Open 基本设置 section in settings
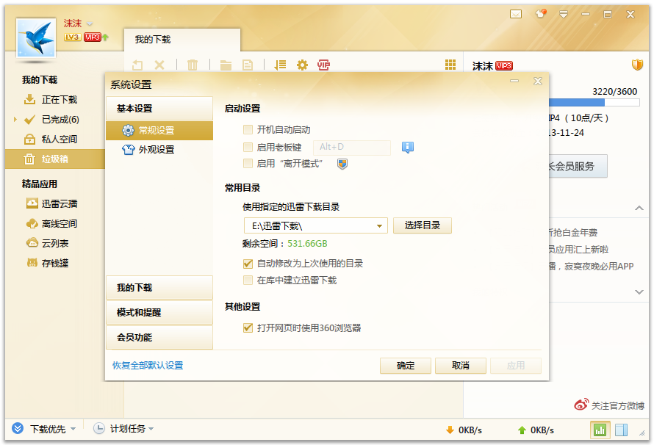The image size is (654, 445). pyautogui.click(x=159, y=109)
